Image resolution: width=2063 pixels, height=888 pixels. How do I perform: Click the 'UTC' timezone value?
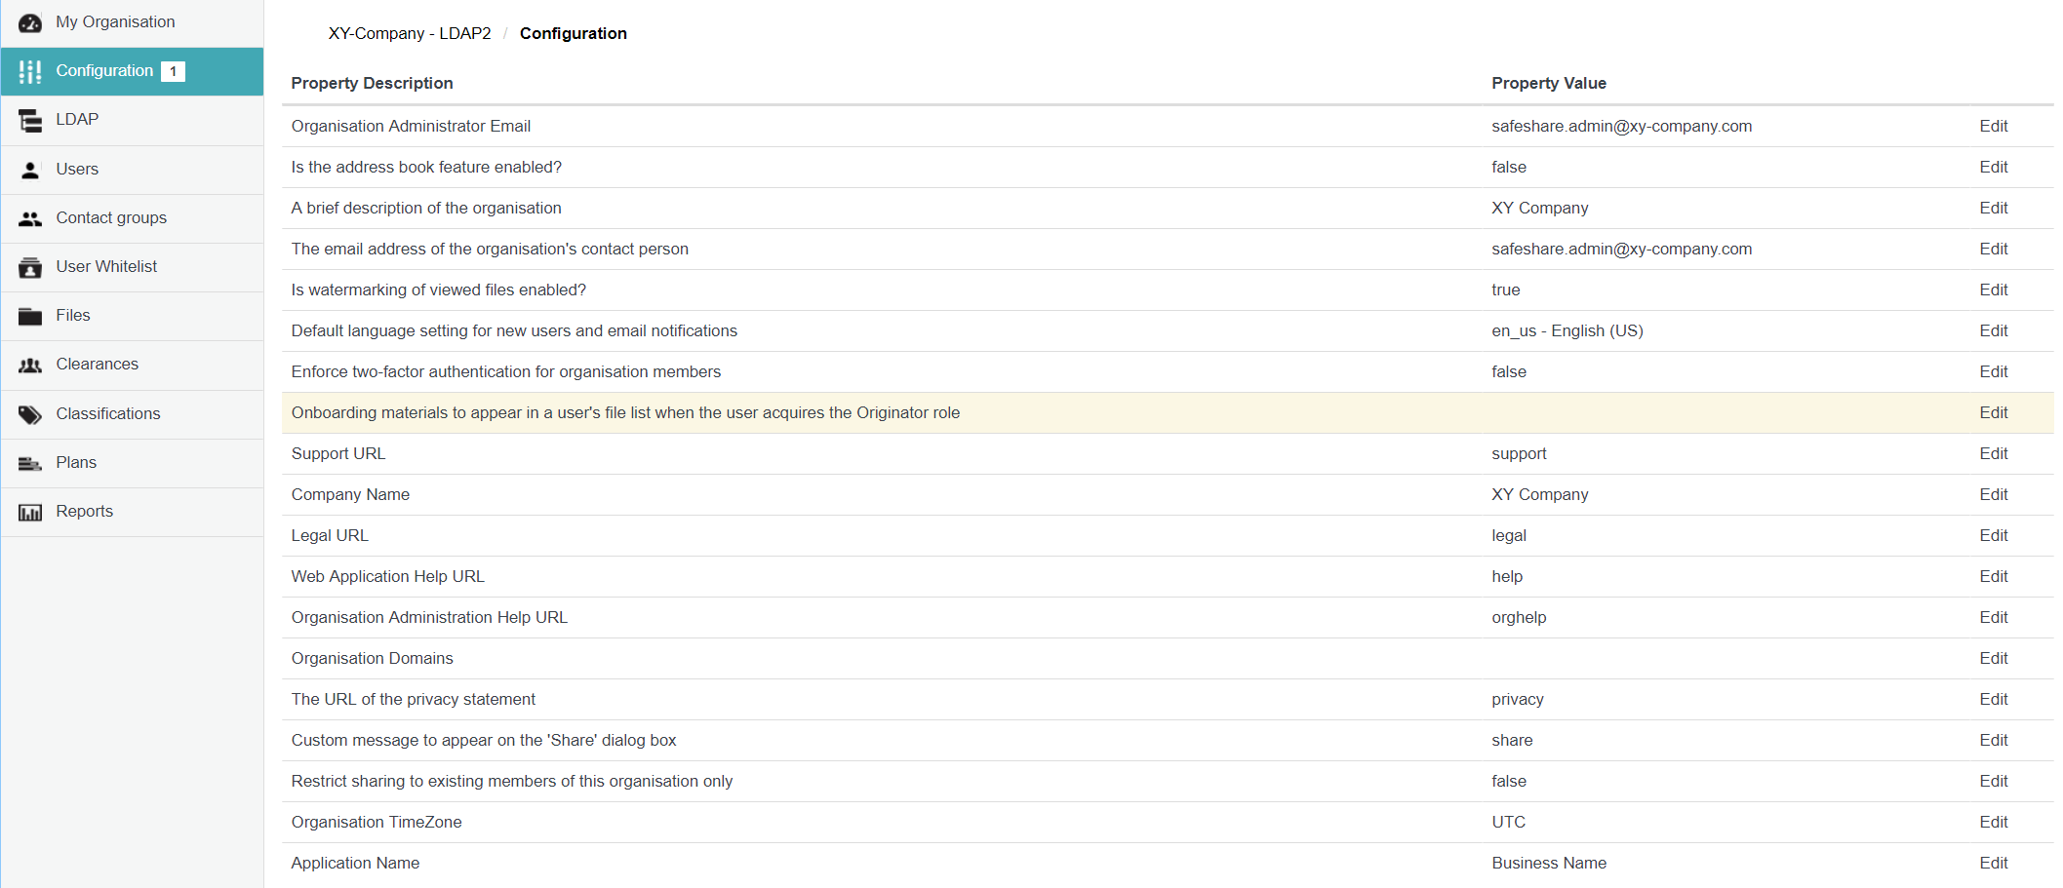click(x=1508, y=822)
